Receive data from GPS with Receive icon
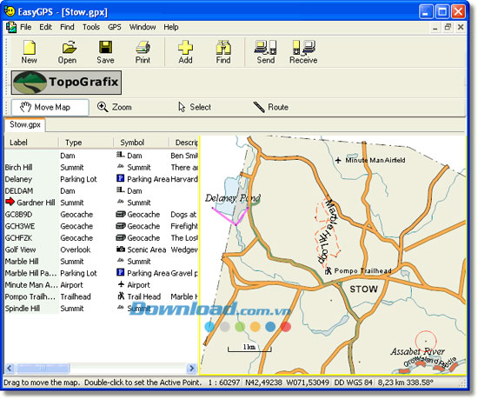 (x=303, y=52)
